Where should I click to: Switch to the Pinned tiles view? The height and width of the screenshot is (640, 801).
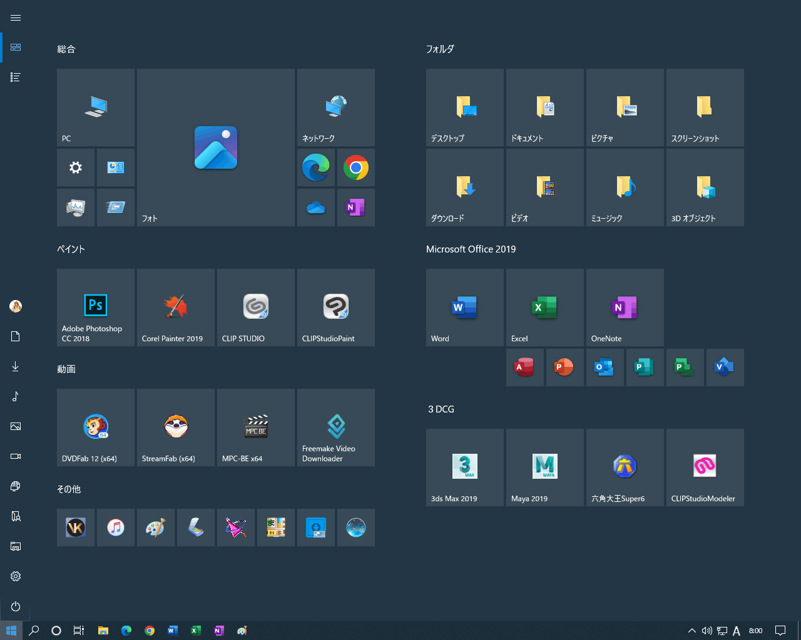pyautogui.click(x=16, y=47)
